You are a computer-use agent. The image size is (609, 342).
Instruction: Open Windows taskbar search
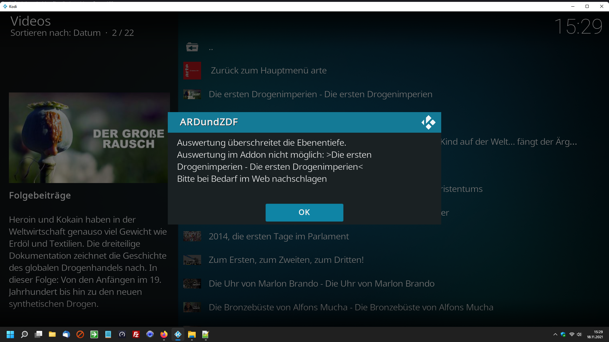coord(24,334)
